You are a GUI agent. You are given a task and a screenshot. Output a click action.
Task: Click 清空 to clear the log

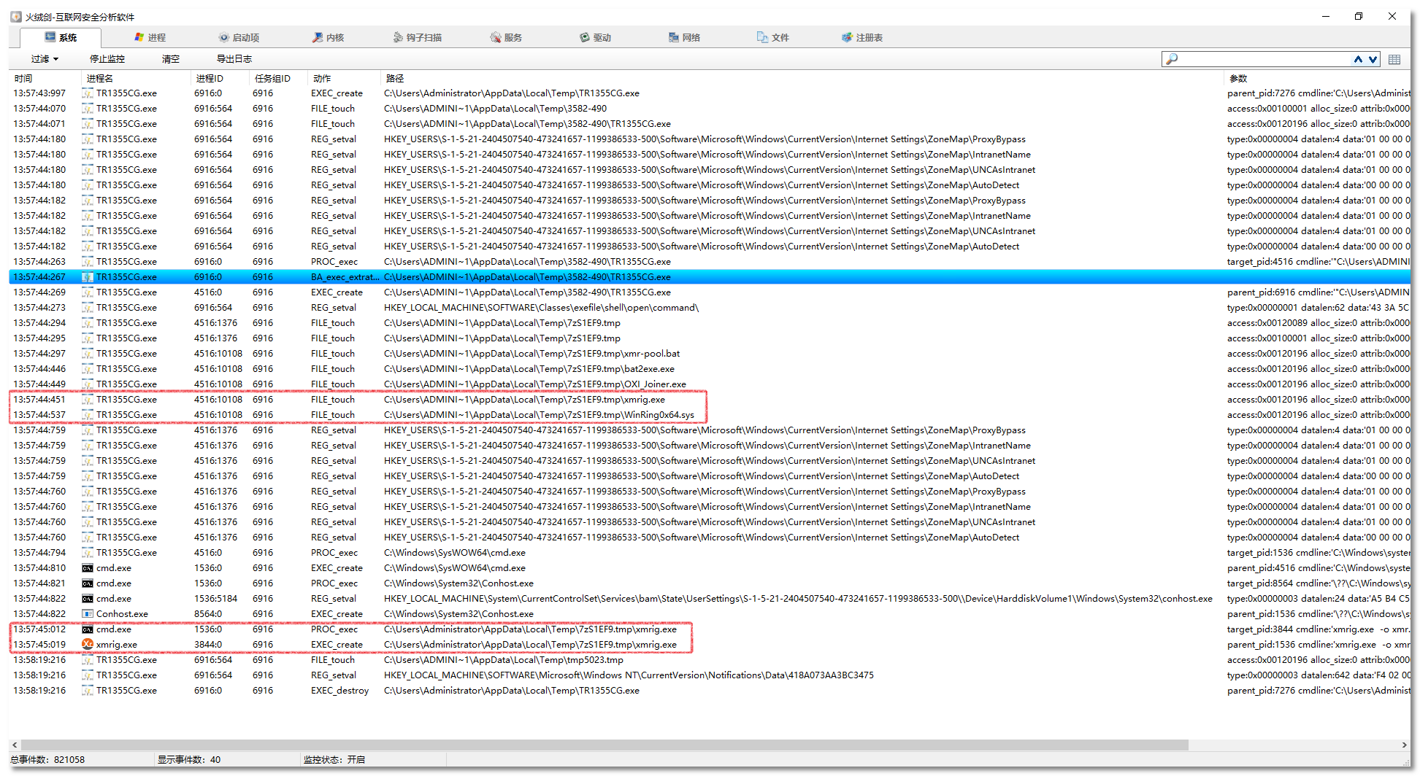click(170, 59)
